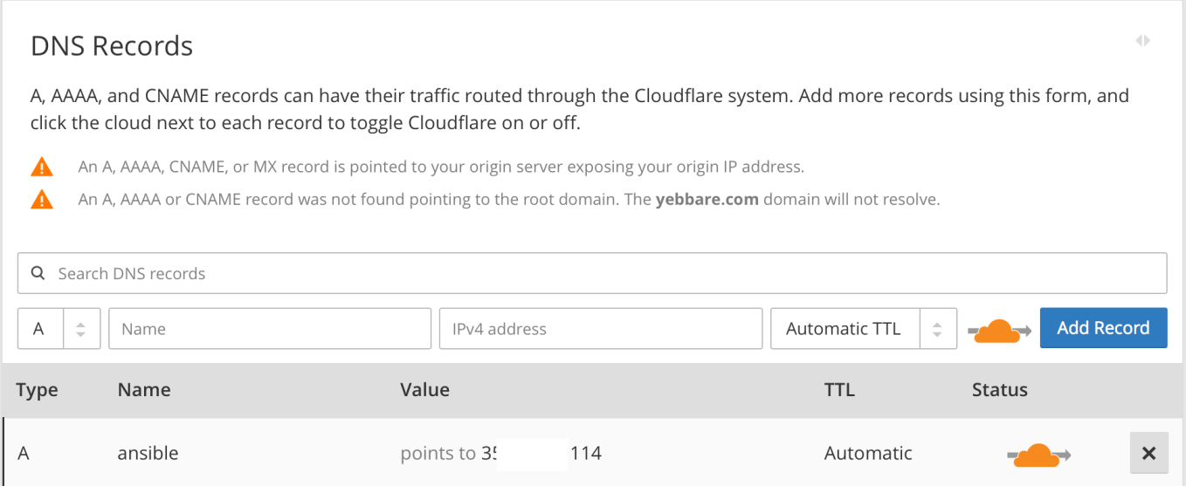Open the record type dropdown showing A
This screenshot has height=486, width=1186.
(x=59, y=329)
